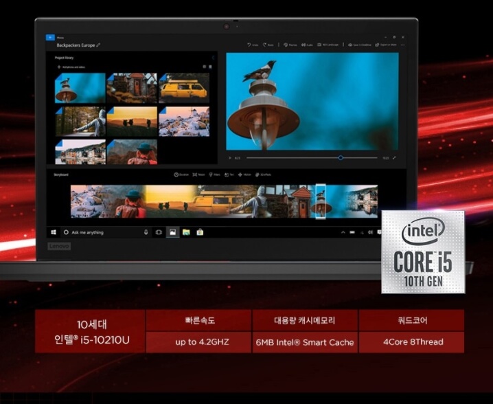Open the three-dots more options menu

(403, 45)
